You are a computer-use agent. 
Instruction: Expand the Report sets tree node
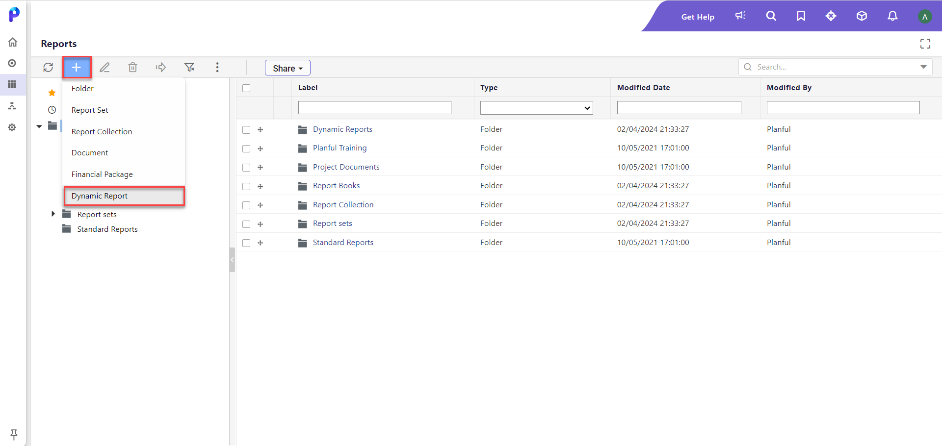coord(53,214)
